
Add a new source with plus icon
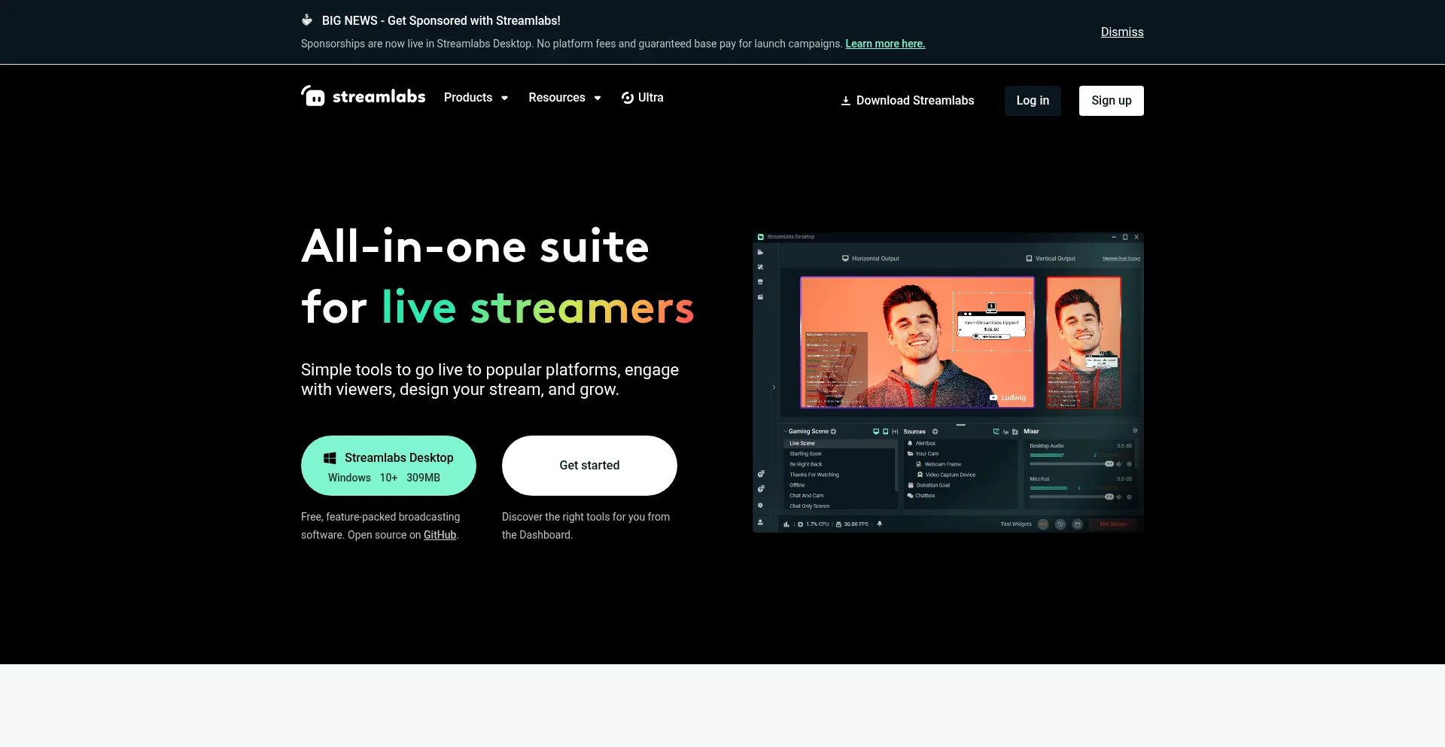coord(935,432)
